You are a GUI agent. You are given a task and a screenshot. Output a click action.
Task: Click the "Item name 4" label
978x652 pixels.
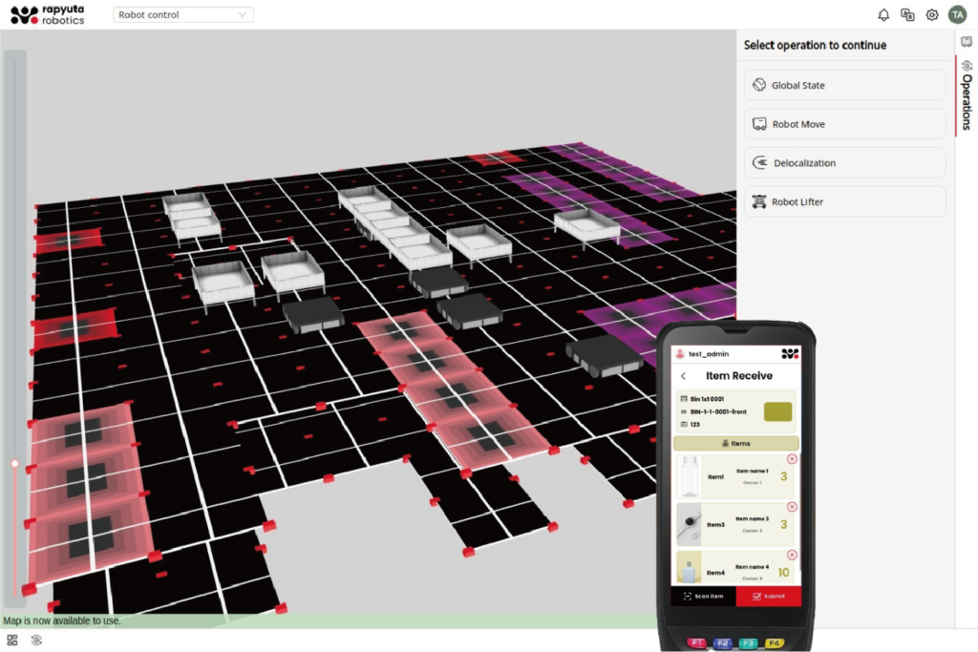(753, 567)
